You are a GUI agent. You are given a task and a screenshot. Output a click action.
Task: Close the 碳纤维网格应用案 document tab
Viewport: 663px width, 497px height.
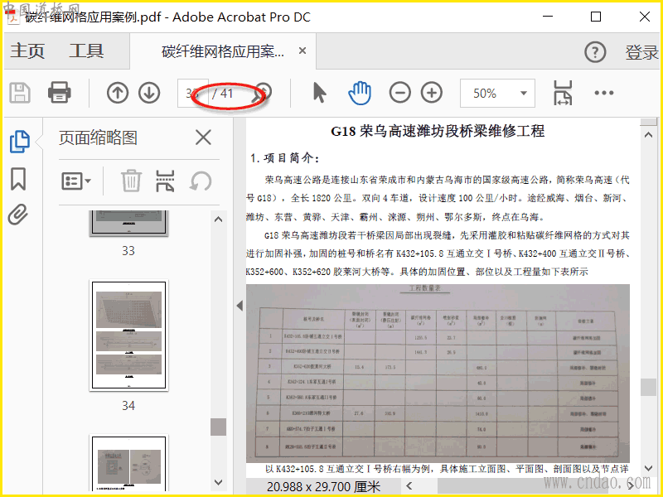click(302, 51)
